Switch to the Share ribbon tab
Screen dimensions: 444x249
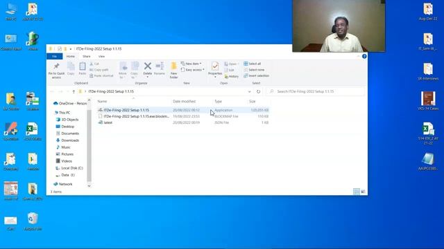point(86,57)
